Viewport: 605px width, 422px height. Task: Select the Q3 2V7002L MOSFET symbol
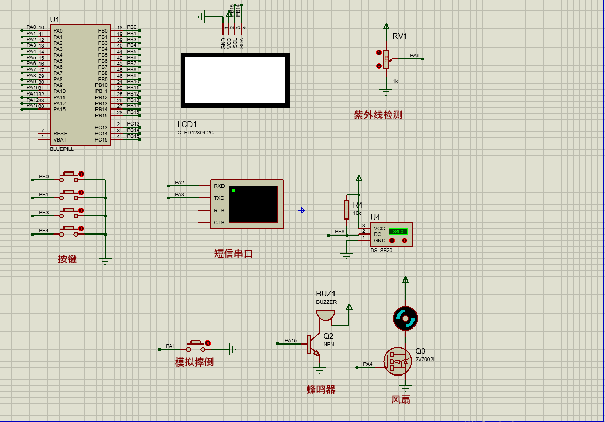(x=398, y=361)
